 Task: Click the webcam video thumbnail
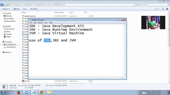(153, 22)
